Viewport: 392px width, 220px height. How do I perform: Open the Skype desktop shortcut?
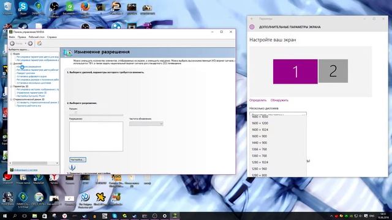click(x=23, y=8)
